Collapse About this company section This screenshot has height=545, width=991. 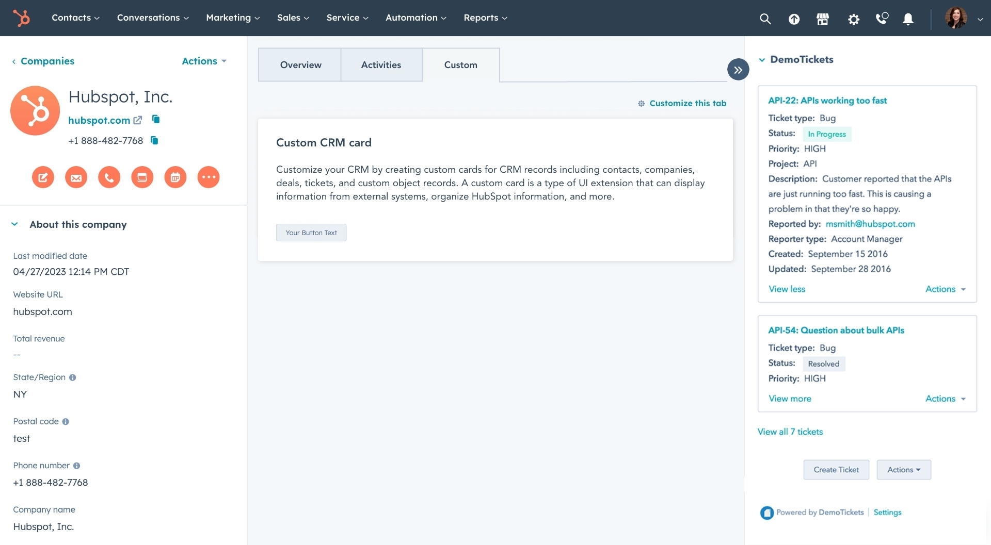pyautogui.click(x=14, y=224)
